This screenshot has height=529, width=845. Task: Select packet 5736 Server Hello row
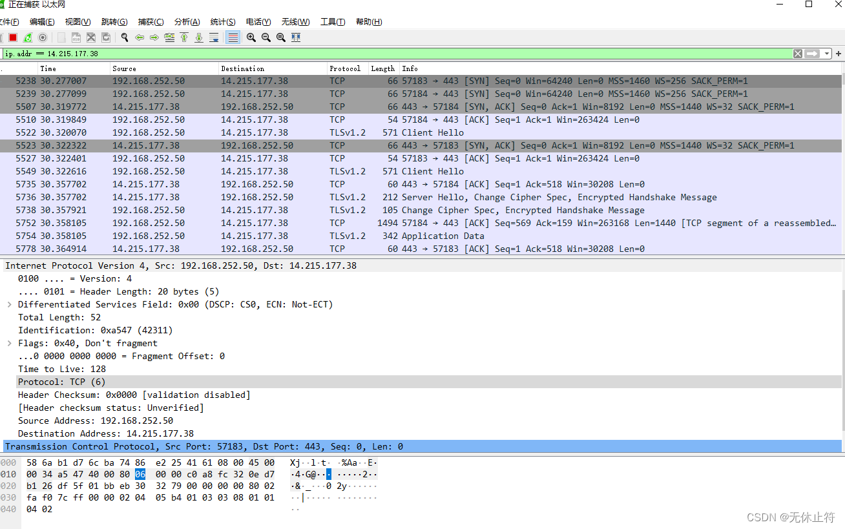click(x=421, y=197)
